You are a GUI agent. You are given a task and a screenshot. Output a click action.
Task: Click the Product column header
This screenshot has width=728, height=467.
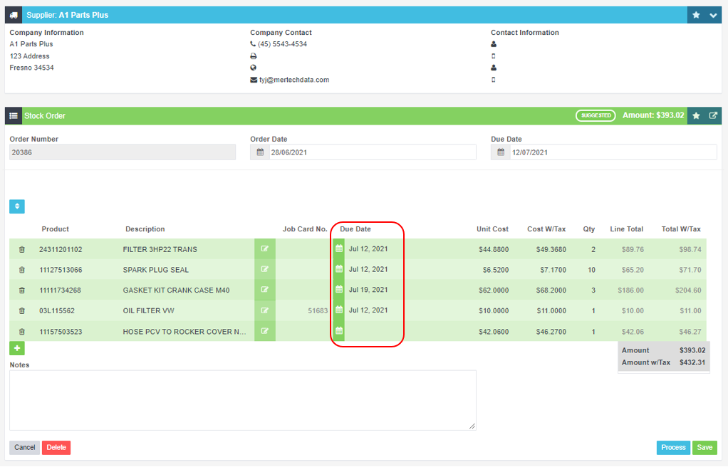[56, 229]
